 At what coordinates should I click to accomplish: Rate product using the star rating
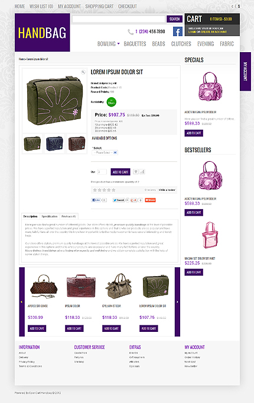pyautogui.click(x=104, y=190)
